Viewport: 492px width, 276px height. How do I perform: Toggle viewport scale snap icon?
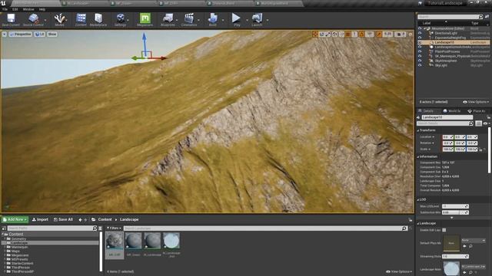pyautogui.click(x=379, y=34)
